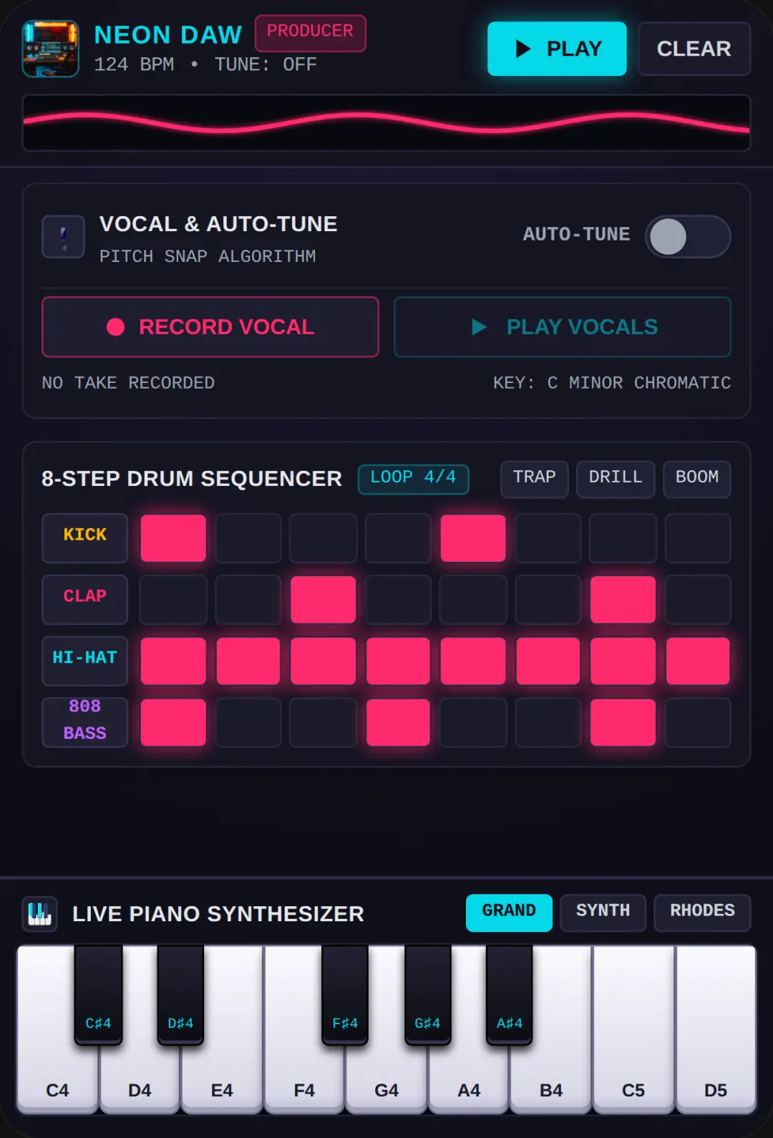Start playback with the PLAY button
This screenshot has width=773, height=1138.
tap(557, 49)
